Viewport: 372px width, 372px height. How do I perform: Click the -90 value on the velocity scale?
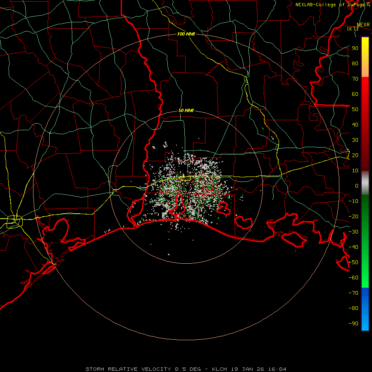click(353, 324)
